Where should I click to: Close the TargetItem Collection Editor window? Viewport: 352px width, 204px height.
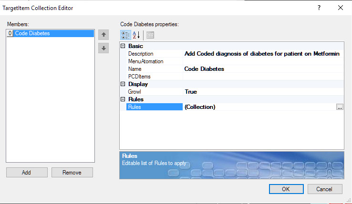click(x=340, y=8)
